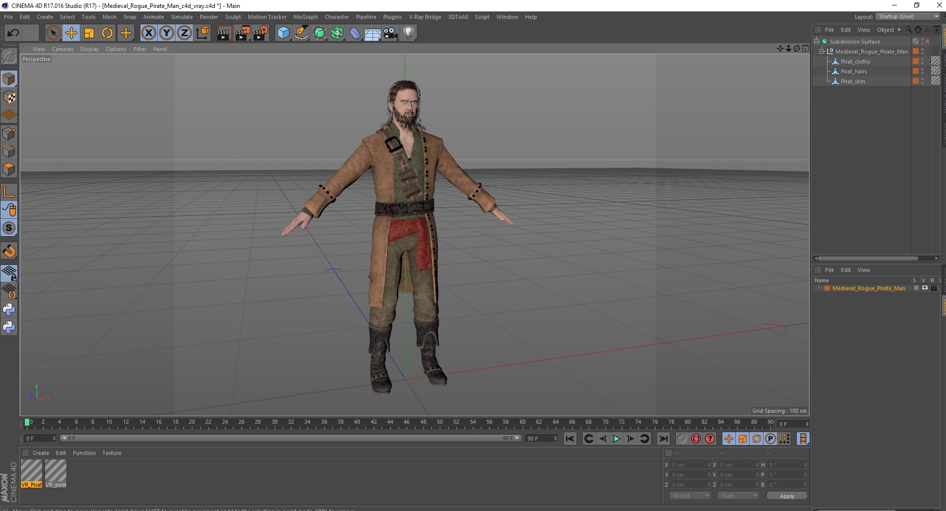This screenshot has height=511, width=946.
Task: Click the X position input field
Action: click(x=691, y=465)
